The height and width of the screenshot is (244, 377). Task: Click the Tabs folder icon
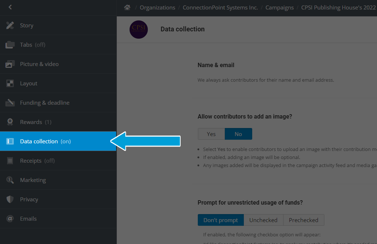10,45
